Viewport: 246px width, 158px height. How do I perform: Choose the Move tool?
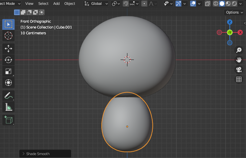(8, 49)
